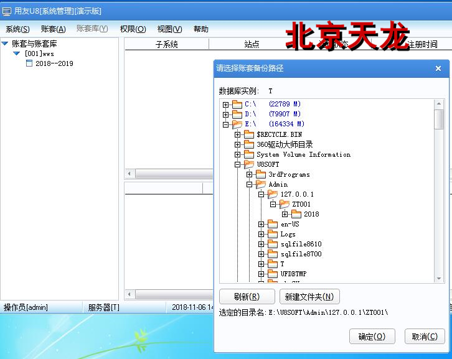This screenshot has width=452, height=359.
Task: Click the upper pane left scroll arrow
Action: point(129,174)
